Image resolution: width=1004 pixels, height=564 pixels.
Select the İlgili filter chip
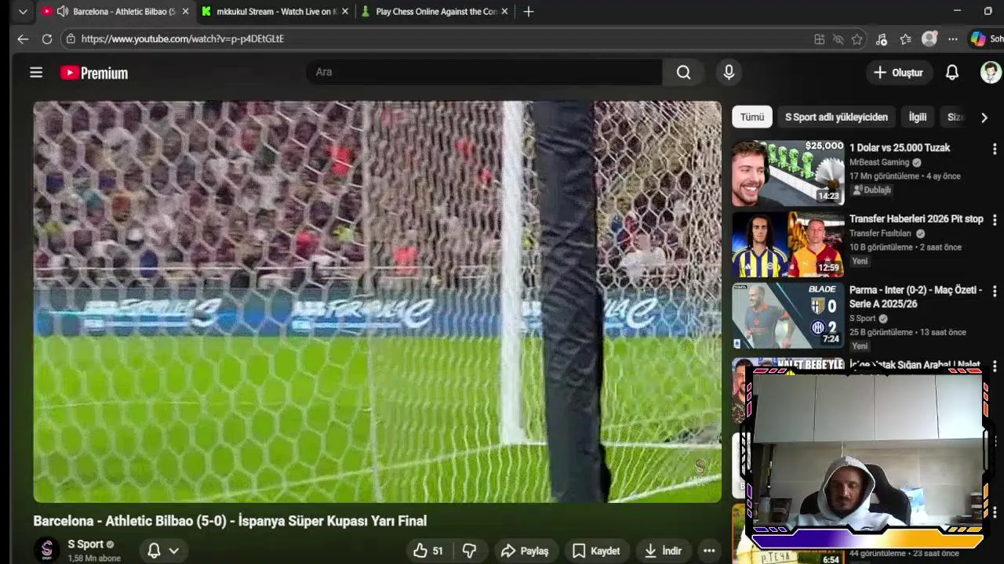918,117
